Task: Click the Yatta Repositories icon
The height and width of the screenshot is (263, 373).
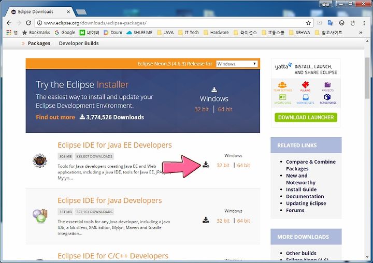Action: coord(328,99)
